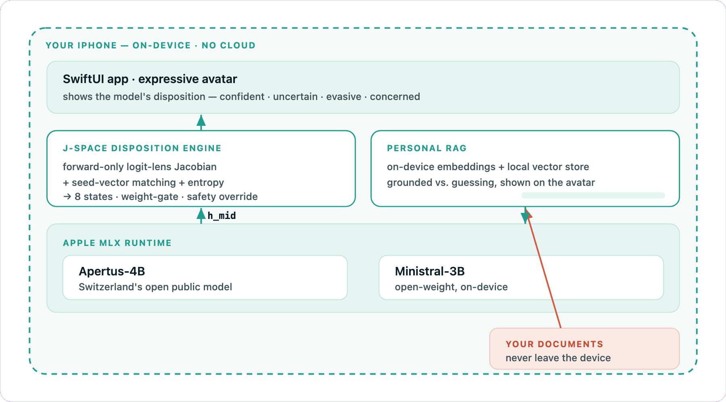Viewport: 726px width, 402px height.
Task: Click the small right arrow before 8 states
Action: coord(67,197)
